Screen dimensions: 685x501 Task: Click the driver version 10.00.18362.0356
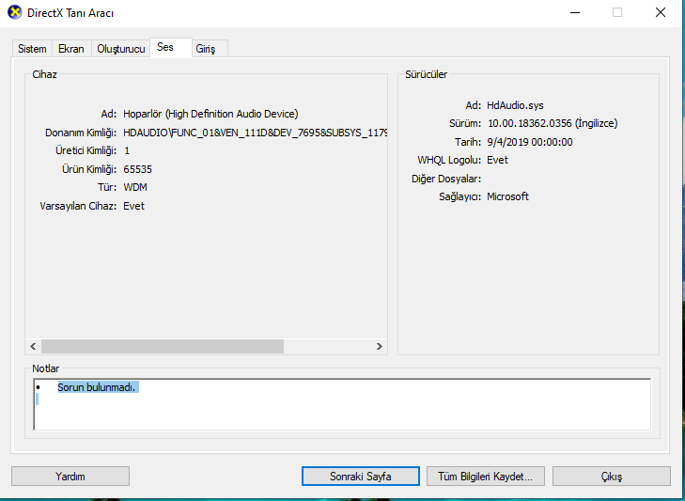(x=530, y=123)
